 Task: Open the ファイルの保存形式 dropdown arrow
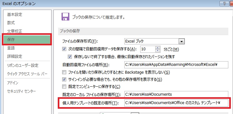click(x=181, y=41)
